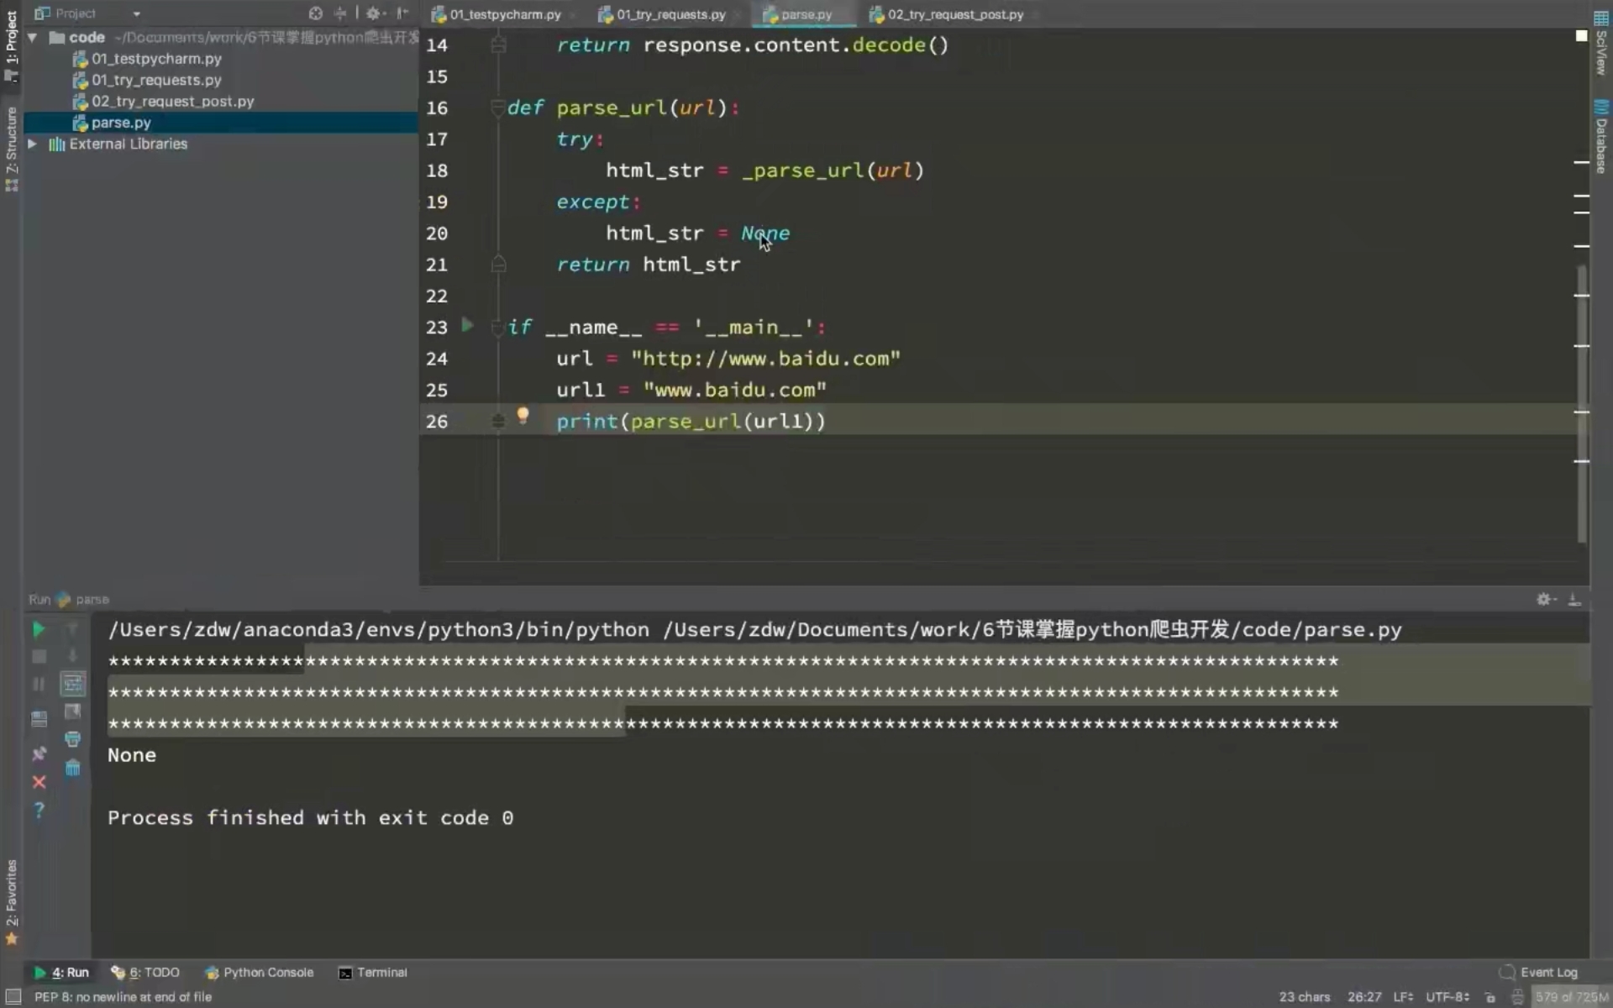Hide the Run tool window
1613x1008 pixels.
pos(1574,599)
